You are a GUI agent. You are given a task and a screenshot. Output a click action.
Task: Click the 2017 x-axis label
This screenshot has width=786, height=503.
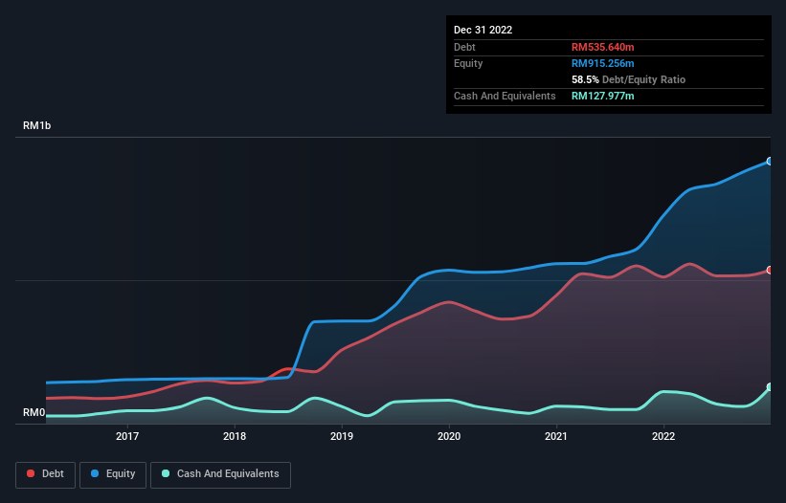pos(127,436)
